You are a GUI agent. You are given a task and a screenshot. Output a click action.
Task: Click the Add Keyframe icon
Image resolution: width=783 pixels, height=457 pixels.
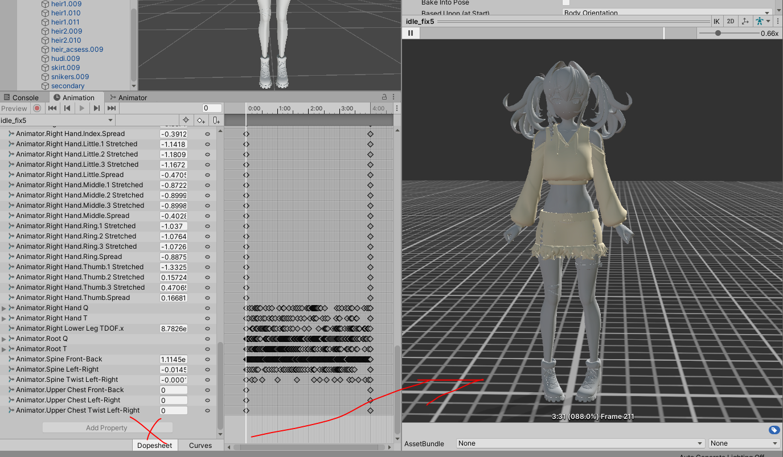click(200, 120)
